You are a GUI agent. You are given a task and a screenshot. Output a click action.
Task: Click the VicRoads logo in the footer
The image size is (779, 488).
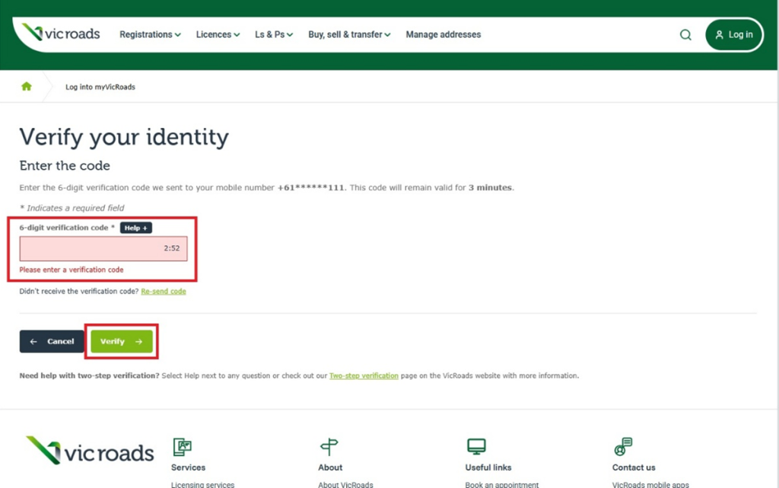(x=89, y=452)
